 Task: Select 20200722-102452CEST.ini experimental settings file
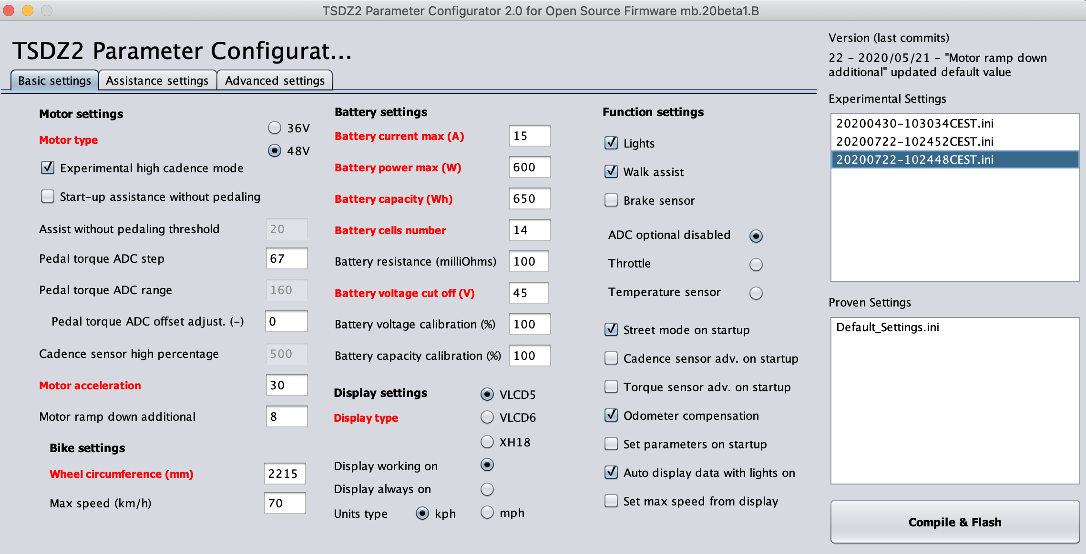click(955, 141)
